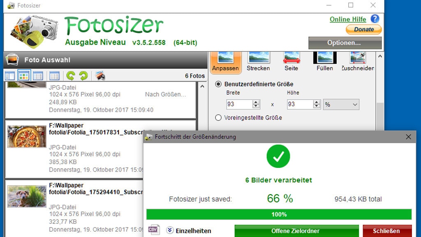Image resolution: width=421 pixels, height=237 pixels.
Task: Choose the Füllen resize mode
Action: click(325, 63)
